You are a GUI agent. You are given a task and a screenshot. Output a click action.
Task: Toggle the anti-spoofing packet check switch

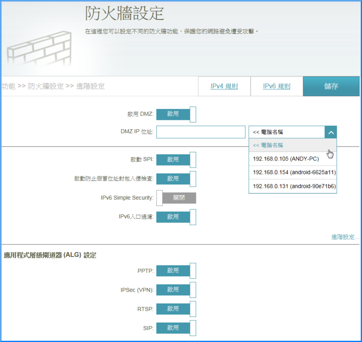point(176,178)
